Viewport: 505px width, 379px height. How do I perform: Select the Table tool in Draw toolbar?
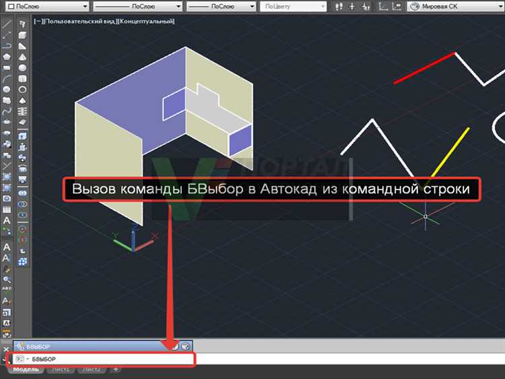click(x=7, y=210)
